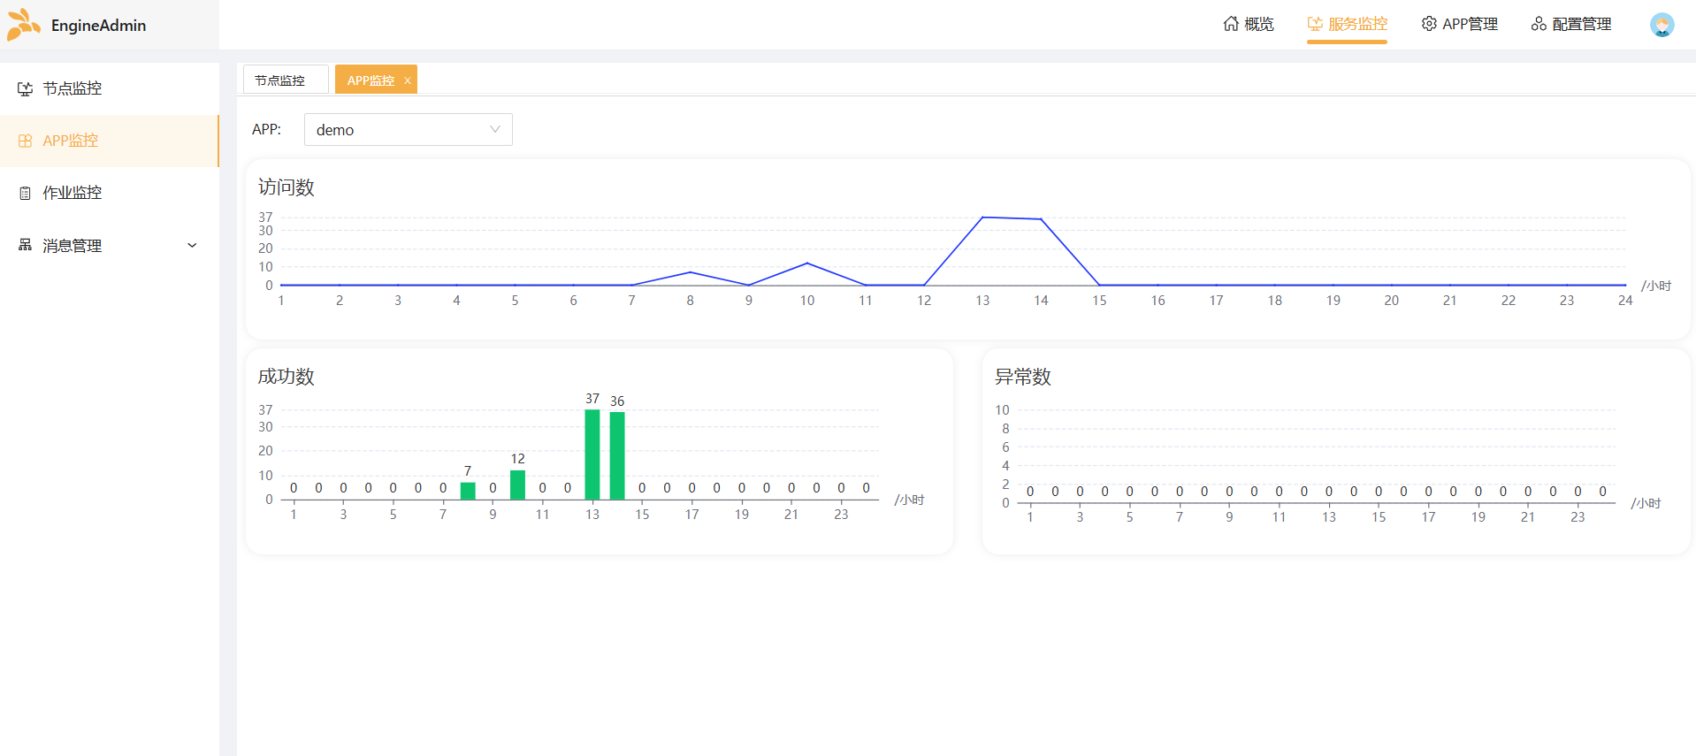Expand the 消息管理 submenu chevron

click(192, 245)
